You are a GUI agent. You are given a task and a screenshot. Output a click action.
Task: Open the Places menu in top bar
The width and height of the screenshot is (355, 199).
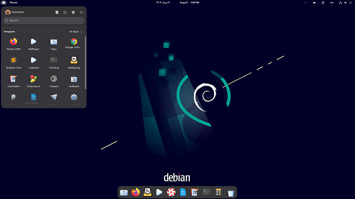[13, 3]
